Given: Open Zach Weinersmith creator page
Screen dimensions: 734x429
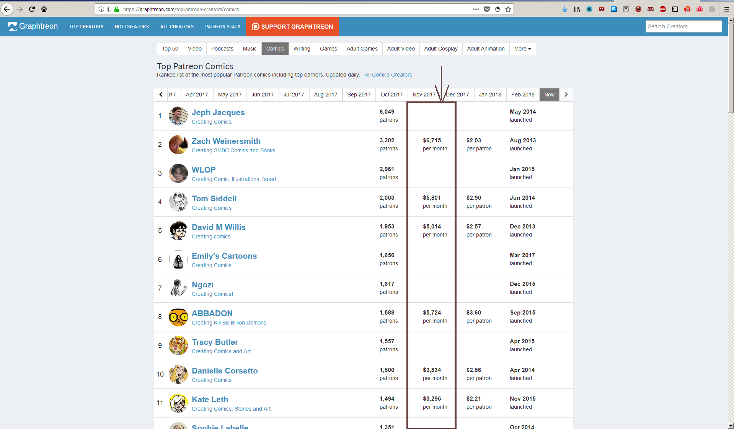Looking at the screenshot, I should (x=226, y=141).
